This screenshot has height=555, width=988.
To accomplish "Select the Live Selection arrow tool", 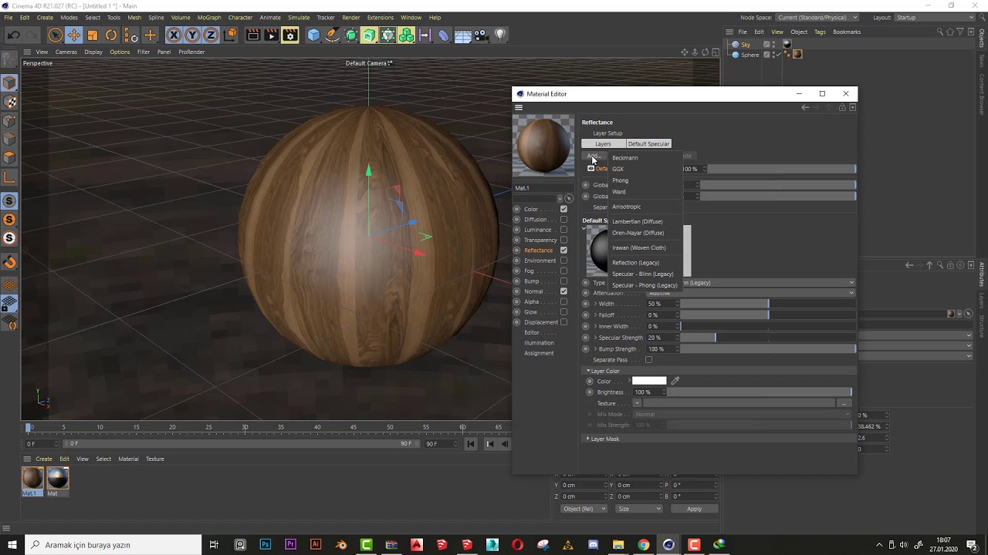I will (x=55, y=35).
